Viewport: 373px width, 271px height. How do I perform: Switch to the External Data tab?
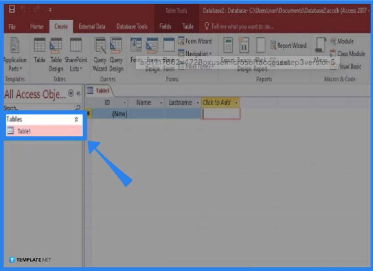(x=92, y=26)
